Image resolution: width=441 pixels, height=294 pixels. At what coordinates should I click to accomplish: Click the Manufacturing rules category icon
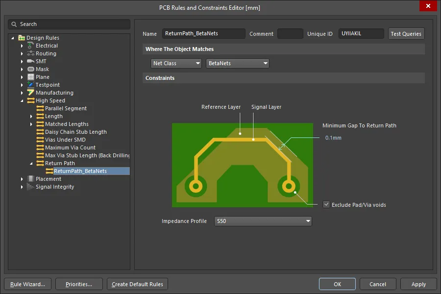point(31,93)
